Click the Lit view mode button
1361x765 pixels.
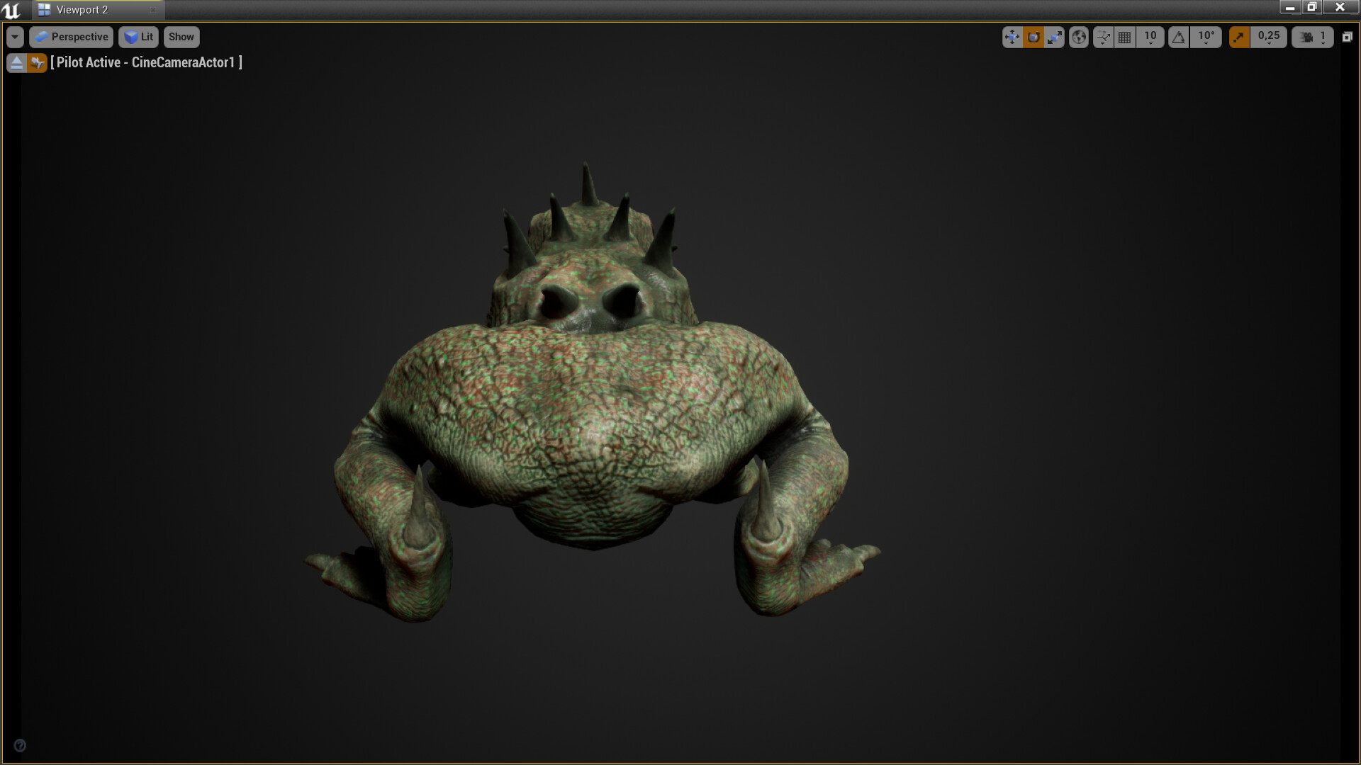(x=138, y=37)
